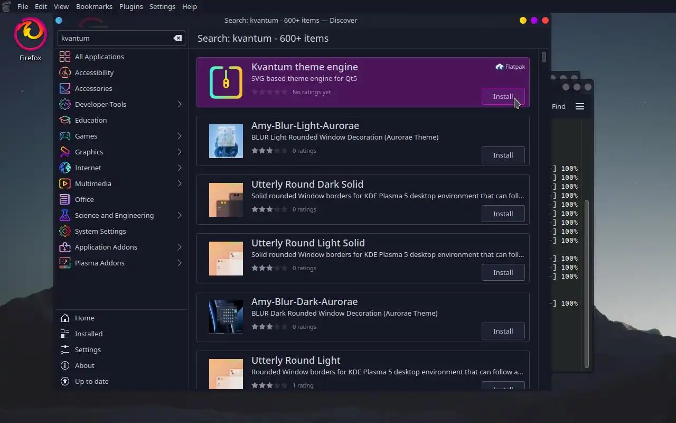Open the Plugins menu
The height and width of the screenshot is (423, 676).
click(131, 6)
